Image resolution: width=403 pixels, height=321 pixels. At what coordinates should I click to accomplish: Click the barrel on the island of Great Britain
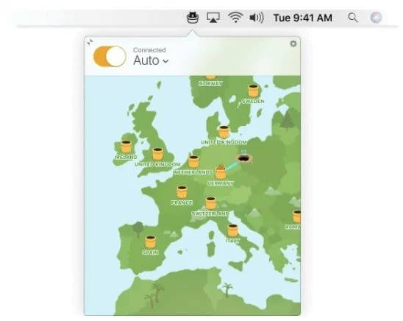click(x=157, y=154)
